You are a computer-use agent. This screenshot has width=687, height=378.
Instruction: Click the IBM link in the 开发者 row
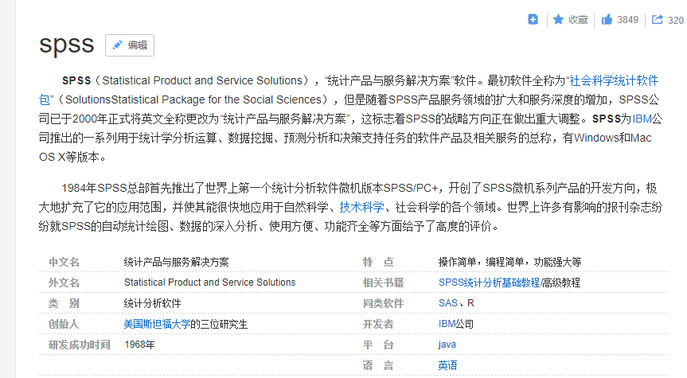[447, 324]
